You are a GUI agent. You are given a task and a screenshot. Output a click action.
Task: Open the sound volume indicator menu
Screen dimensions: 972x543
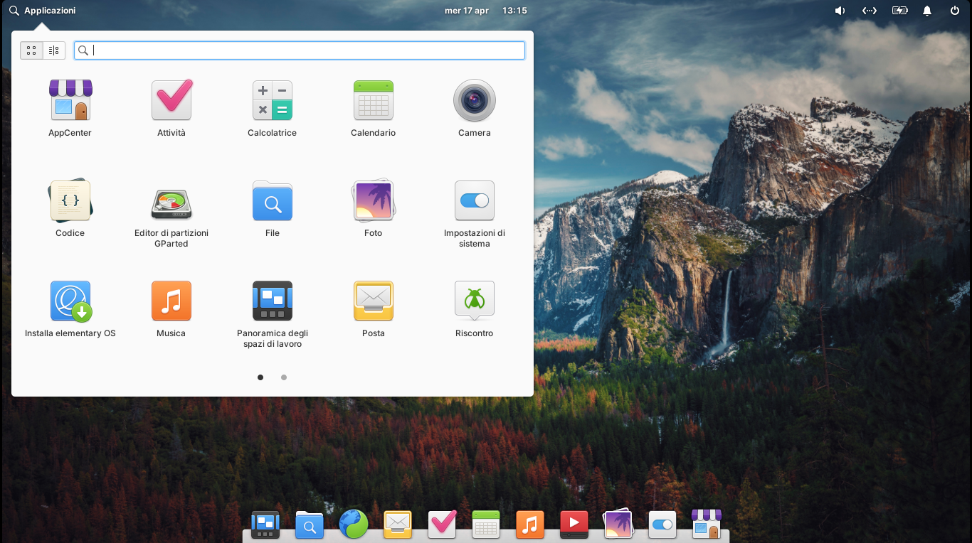click(x=840, y=11)
